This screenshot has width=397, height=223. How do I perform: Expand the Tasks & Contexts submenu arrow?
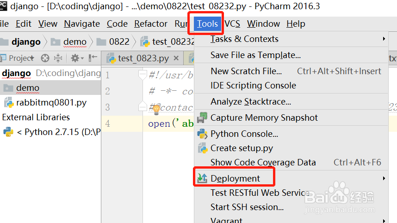coord(384,39)
